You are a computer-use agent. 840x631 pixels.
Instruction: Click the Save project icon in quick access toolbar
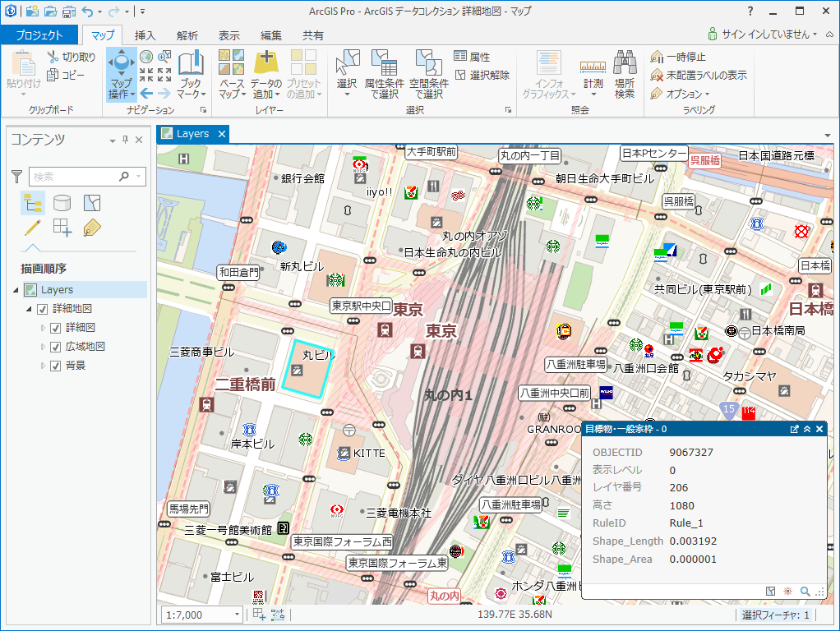(68, 12)
